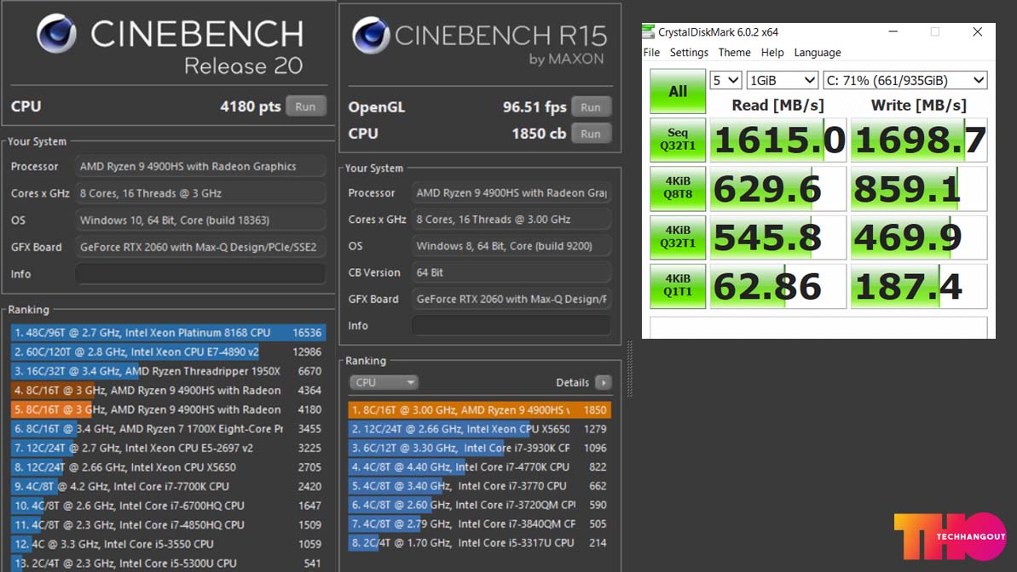Select the Core i7-7700K ranking row
Viewport: 1017px width, 572px height.
tap(168, 487)
